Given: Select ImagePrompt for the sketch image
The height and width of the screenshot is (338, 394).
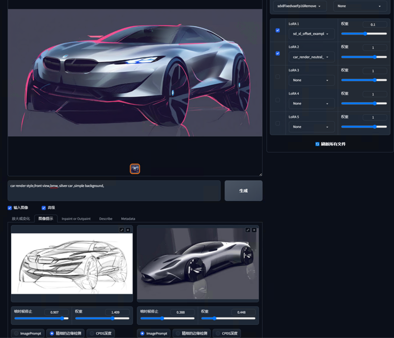Looking at the screenshot, I should 28,333.
